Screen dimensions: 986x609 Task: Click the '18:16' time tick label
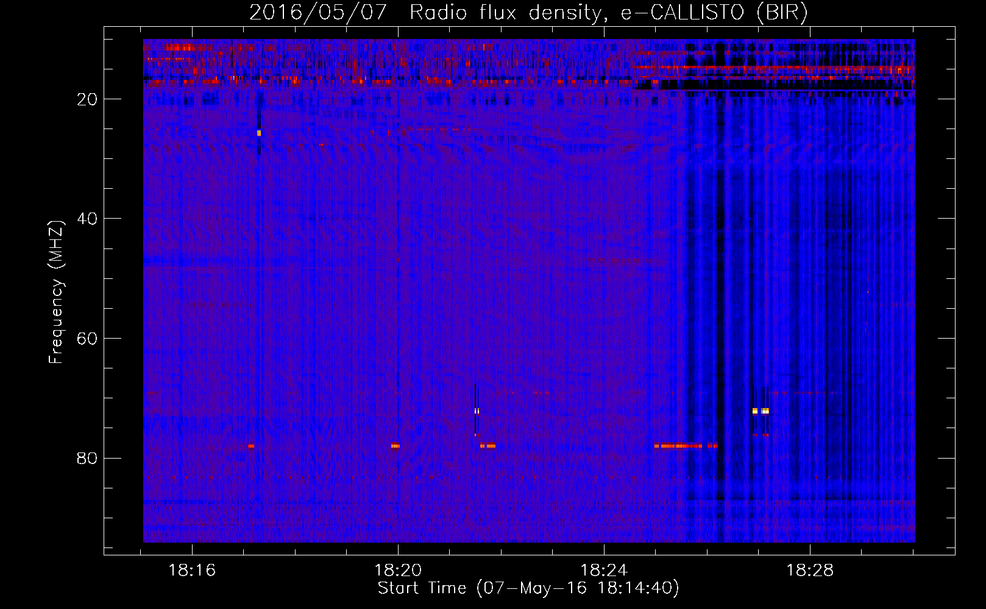click(192, 571)
